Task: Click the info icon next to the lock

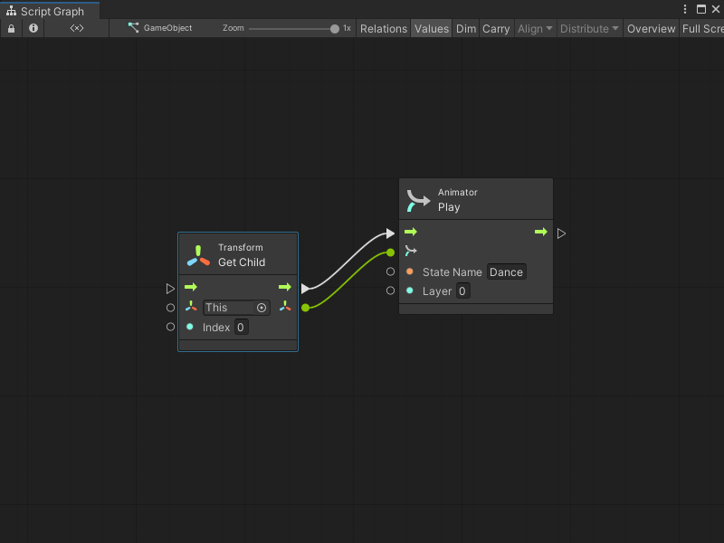Action: 33,28
